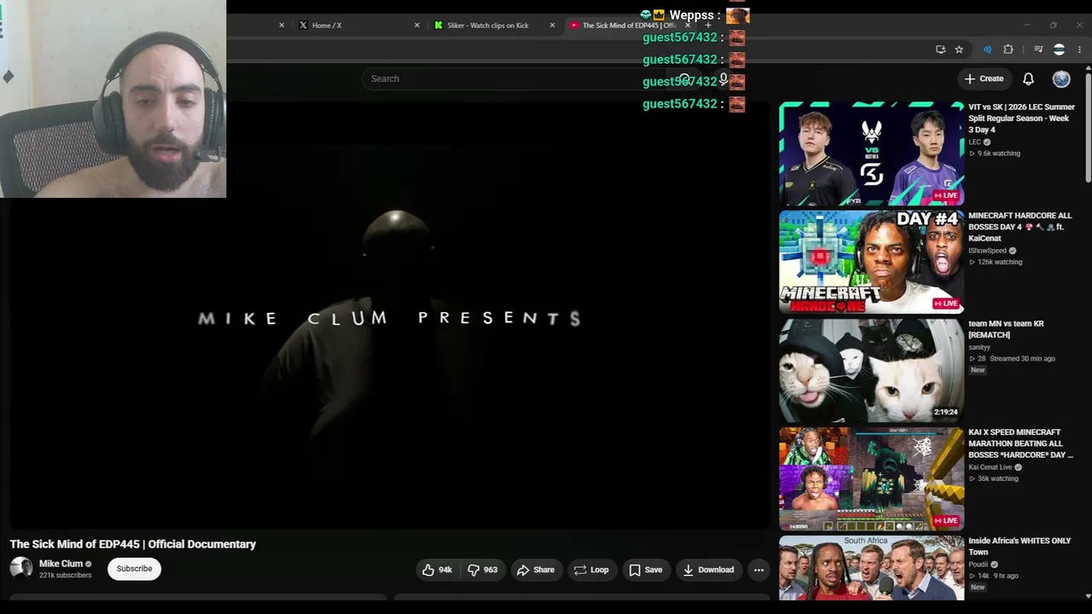Open the Share dialog for the video
The height and width of the screenshot is (614, 1092).
536,570
